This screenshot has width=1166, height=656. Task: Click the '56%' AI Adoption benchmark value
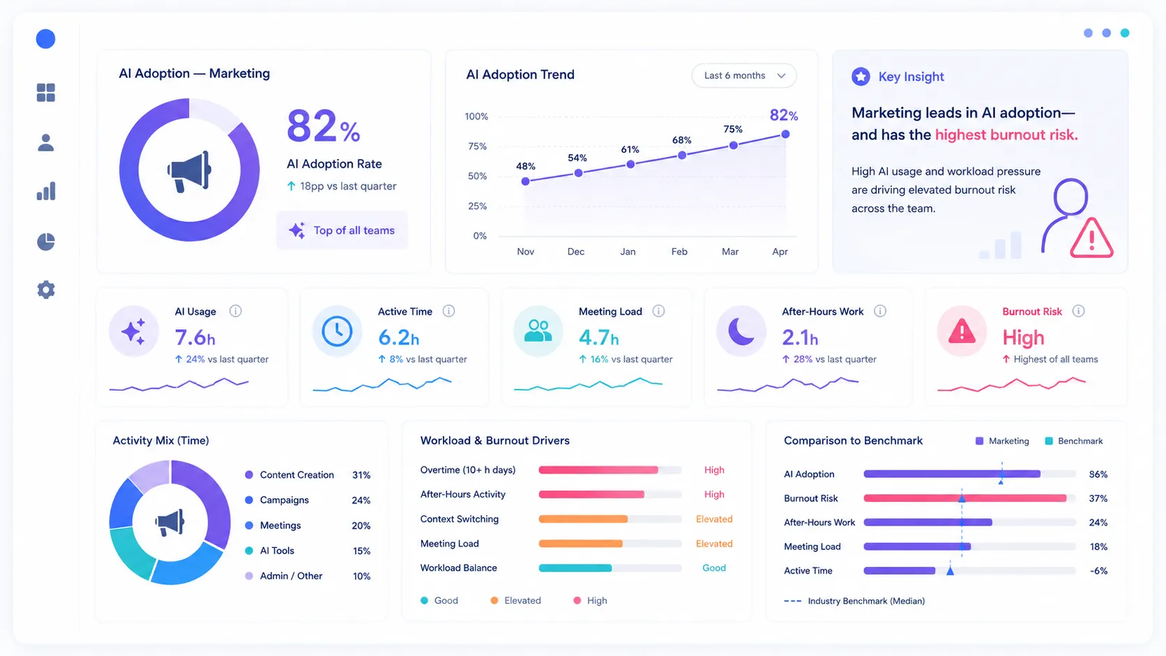tap(1098, 474)
